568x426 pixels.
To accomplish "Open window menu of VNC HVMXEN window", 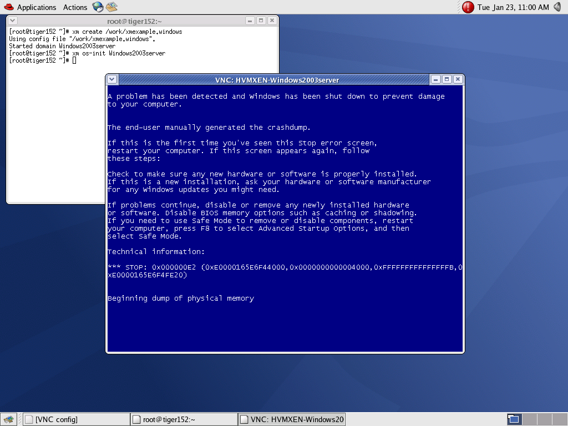I will [x=112, y=79].
